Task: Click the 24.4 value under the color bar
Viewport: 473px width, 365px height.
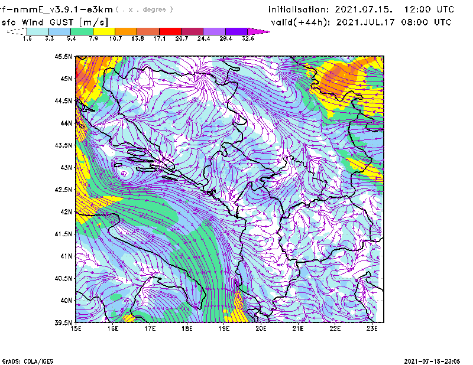Action: coord(203,38)
